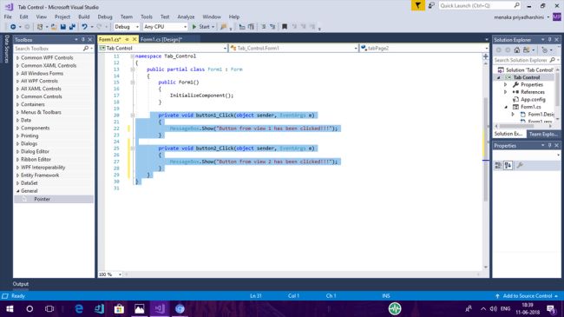
Task: Open the Any CPU platform dropdown
Action: (x=166, y=27)
